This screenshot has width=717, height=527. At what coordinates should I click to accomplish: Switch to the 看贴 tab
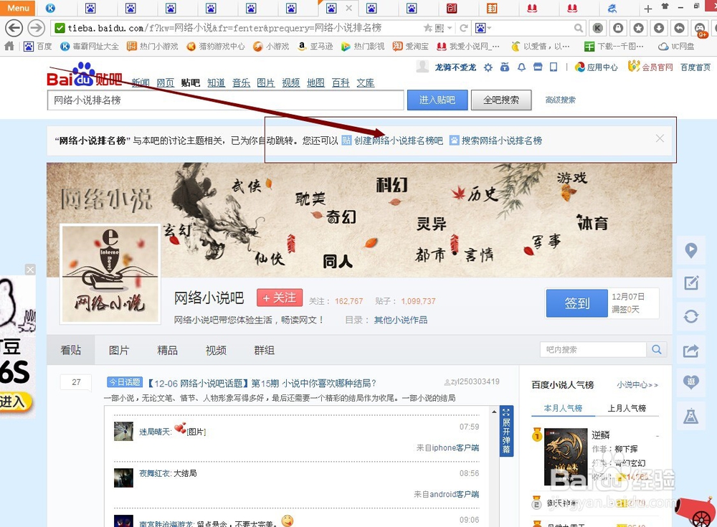pyautogui.click(x=71, y=350)
